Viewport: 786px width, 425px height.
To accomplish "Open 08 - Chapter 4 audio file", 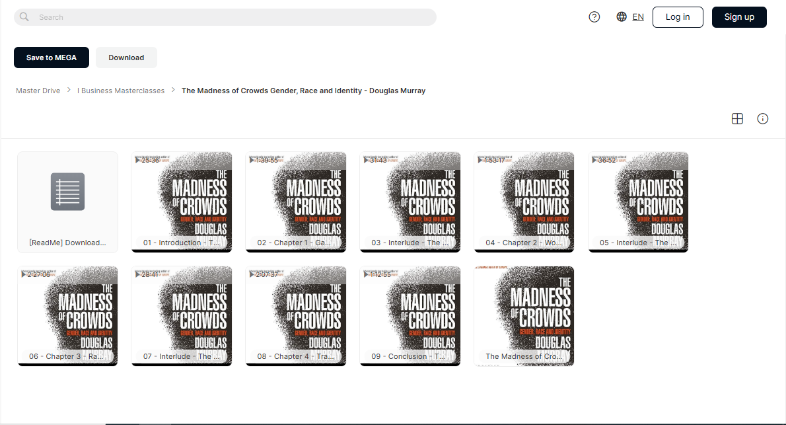I will point(296,316).
